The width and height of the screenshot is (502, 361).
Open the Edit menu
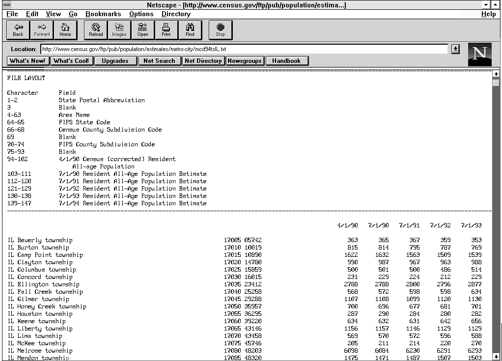coord(32,14)
